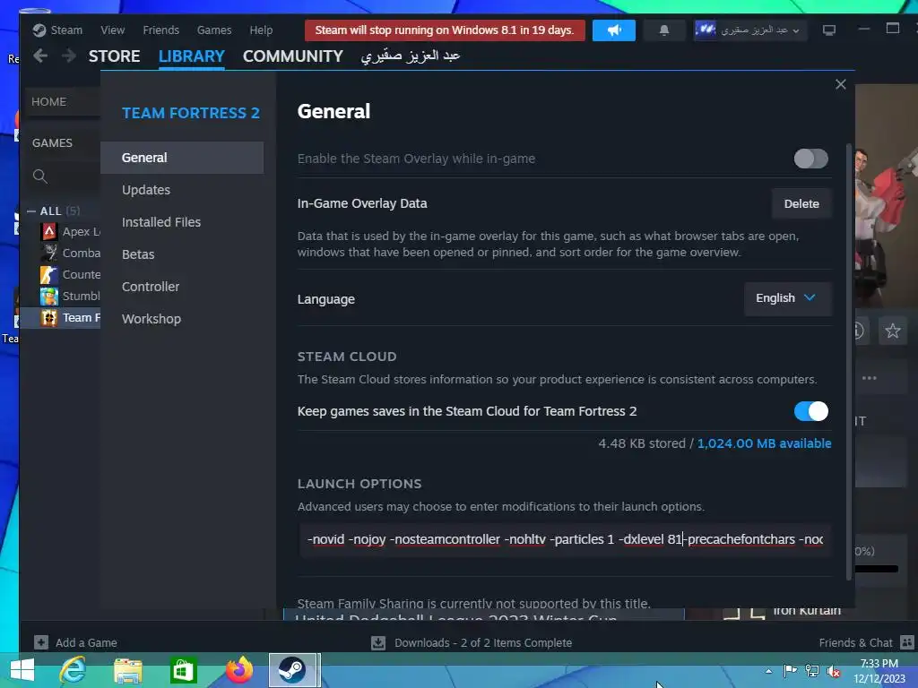Select the Apex Legends game icon

click(x=49, y=232)
